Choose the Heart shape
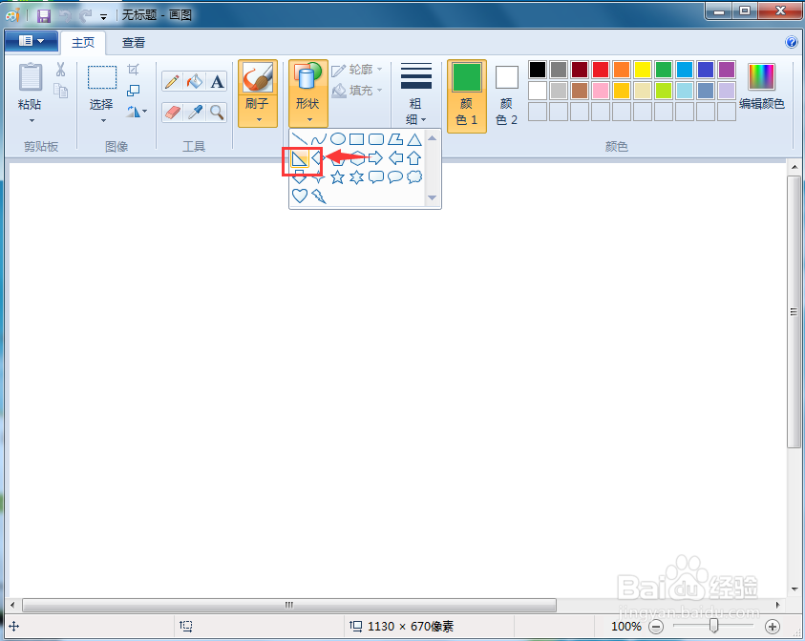 point(299,196)
